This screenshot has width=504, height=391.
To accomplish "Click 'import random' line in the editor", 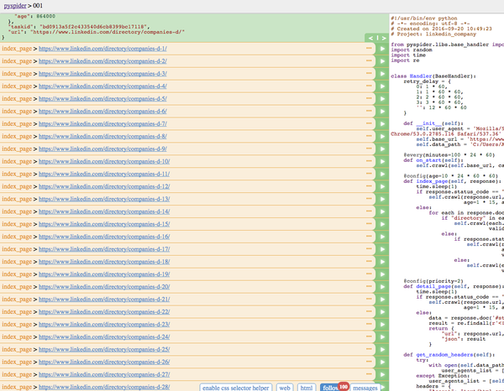I will (x=412, y=50).
